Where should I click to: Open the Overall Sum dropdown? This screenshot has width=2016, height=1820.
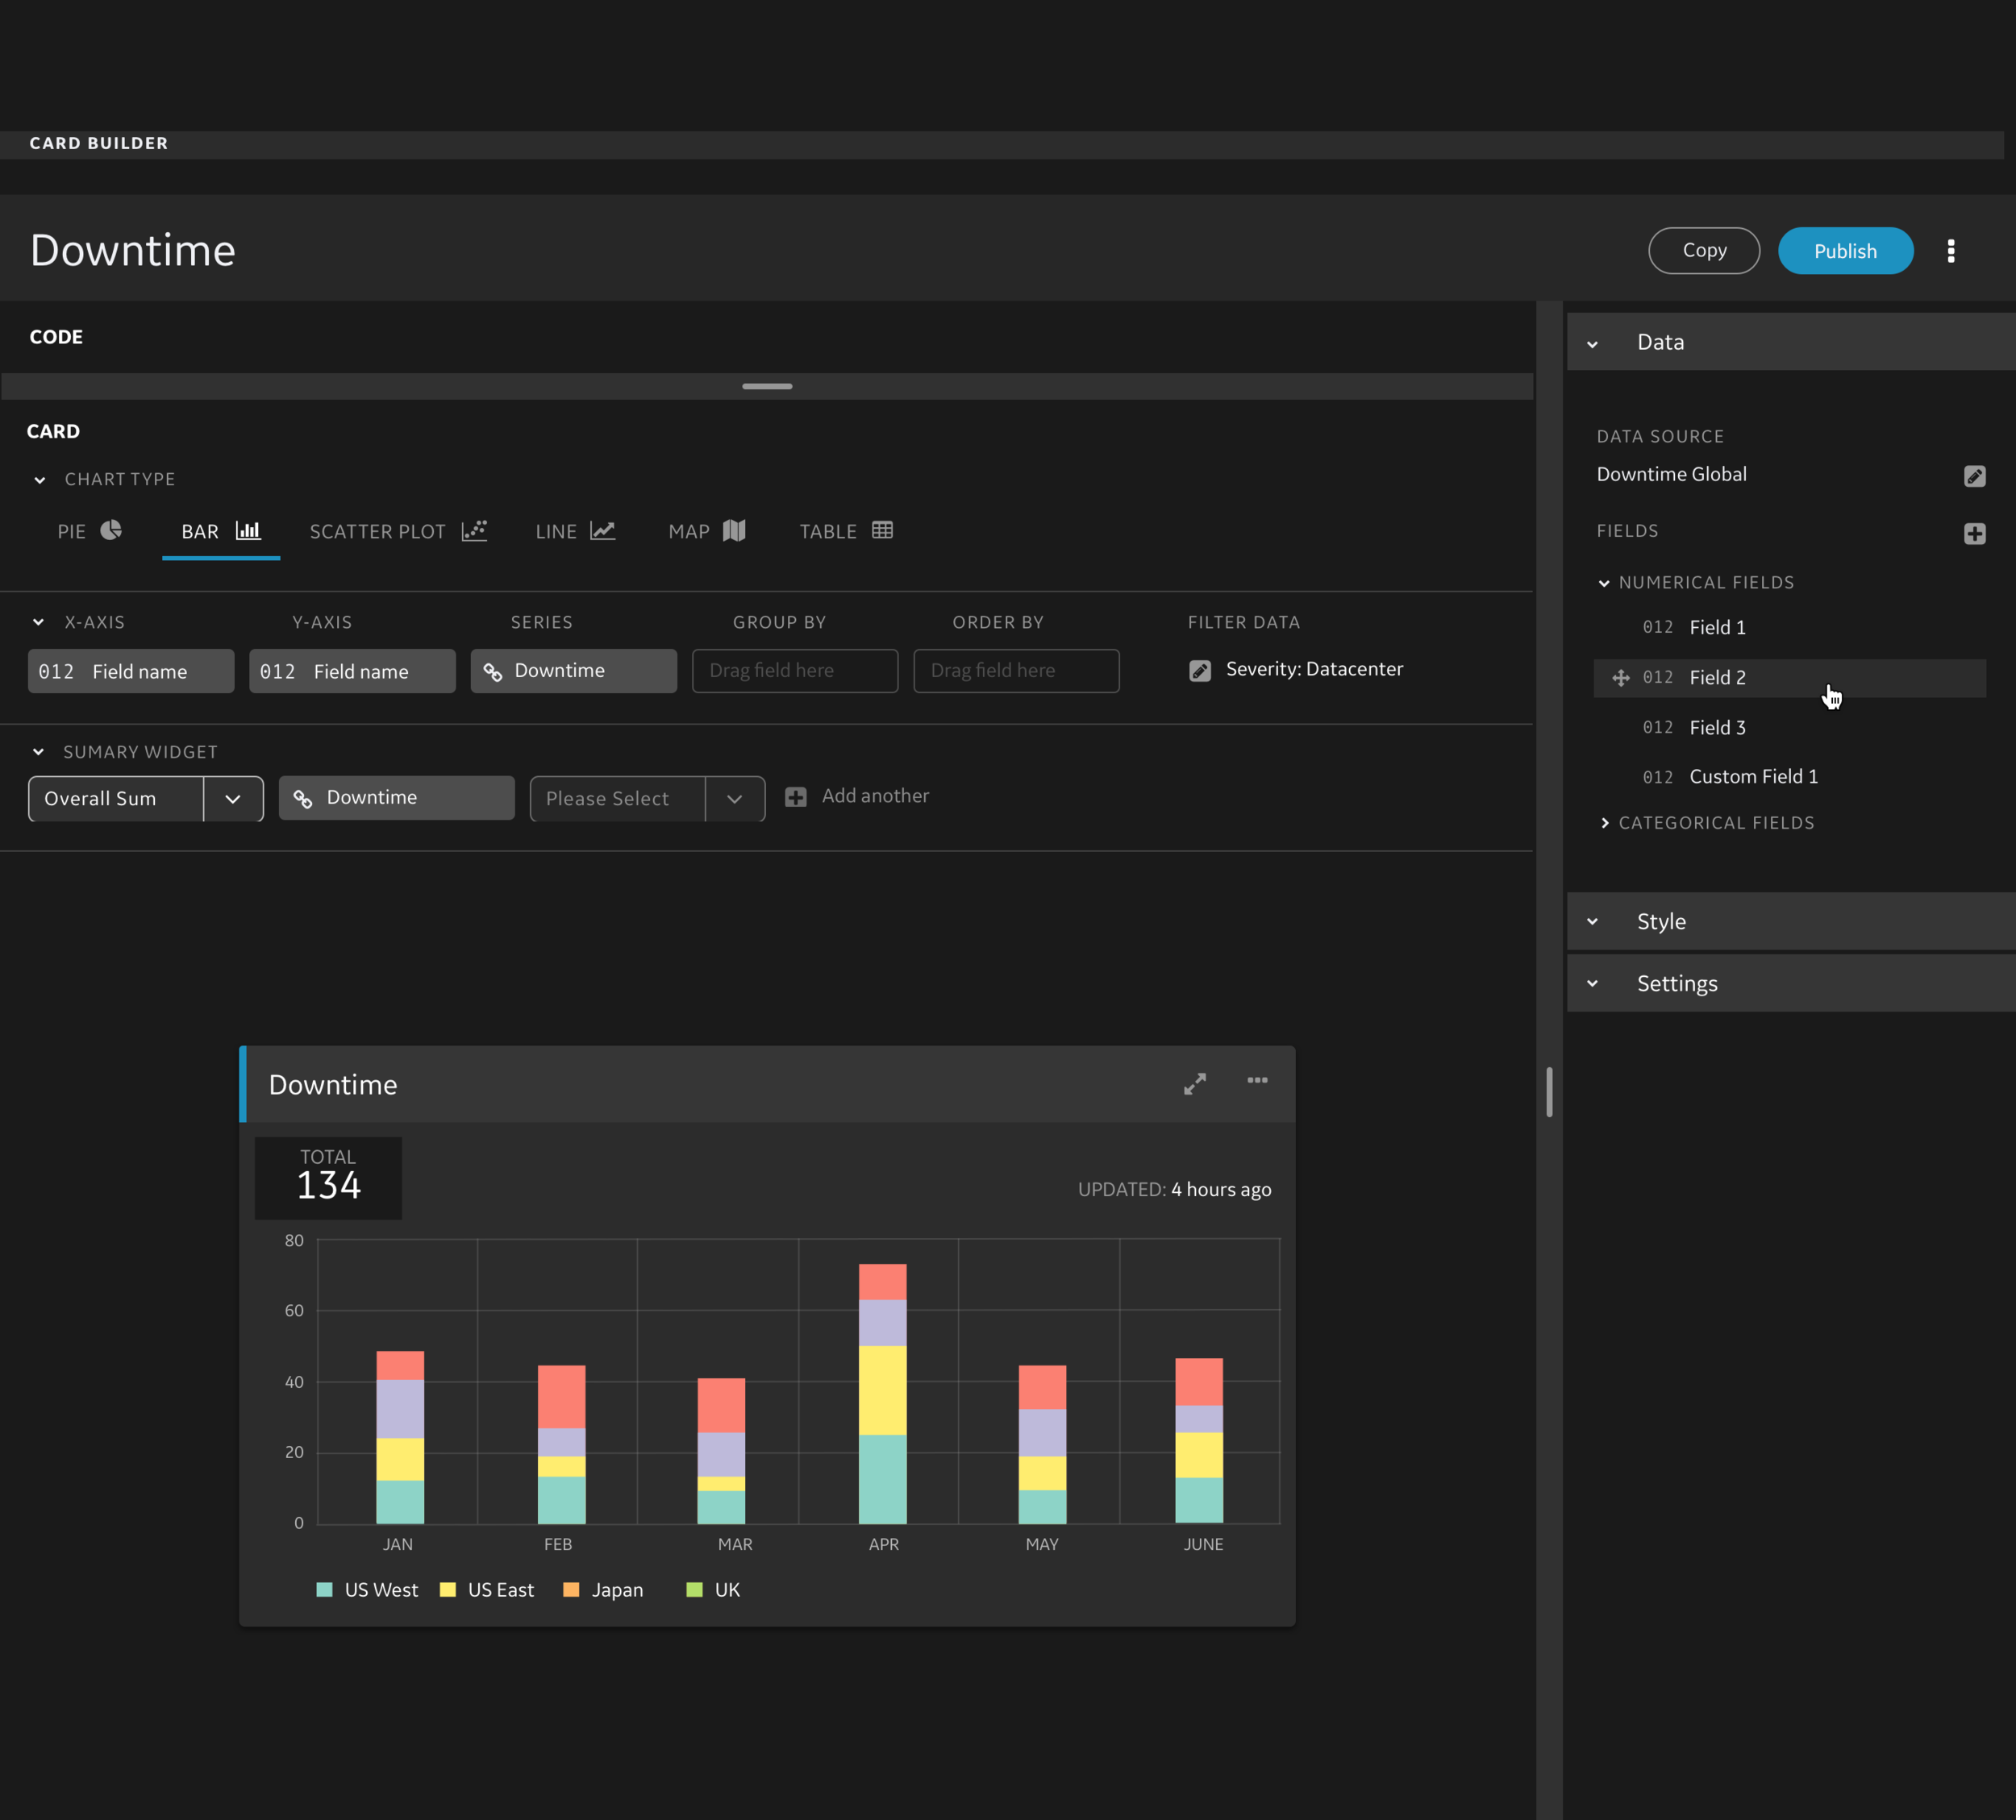point(233,799)
